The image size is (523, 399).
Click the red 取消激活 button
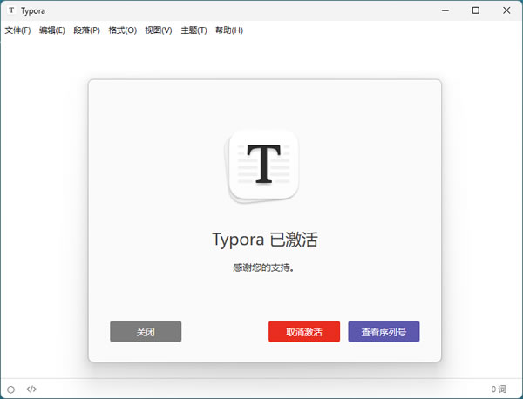(304, 331)
